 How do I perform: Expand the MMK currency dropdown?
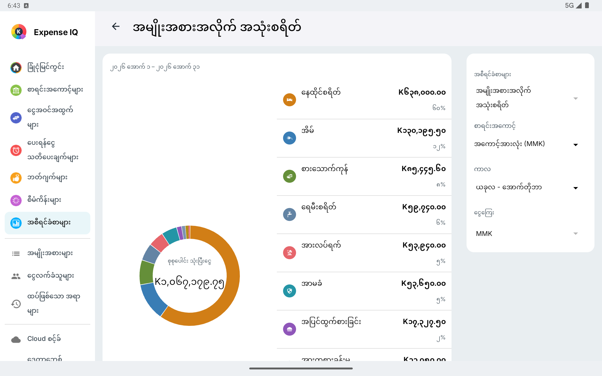click(527, 234)
